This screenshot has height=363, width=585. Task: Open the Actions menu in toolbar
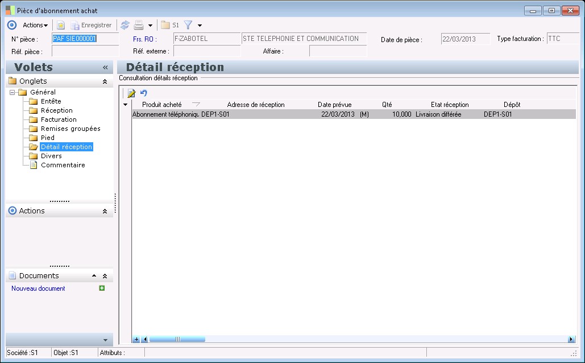[35, 25]
